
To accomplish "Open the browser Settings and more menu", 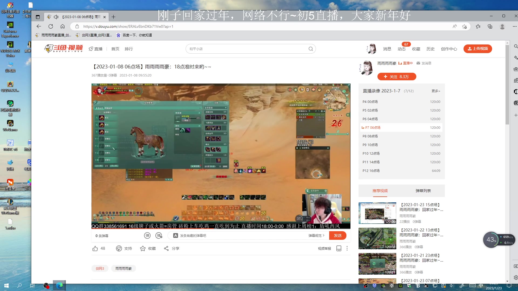I will pos(514,26).
